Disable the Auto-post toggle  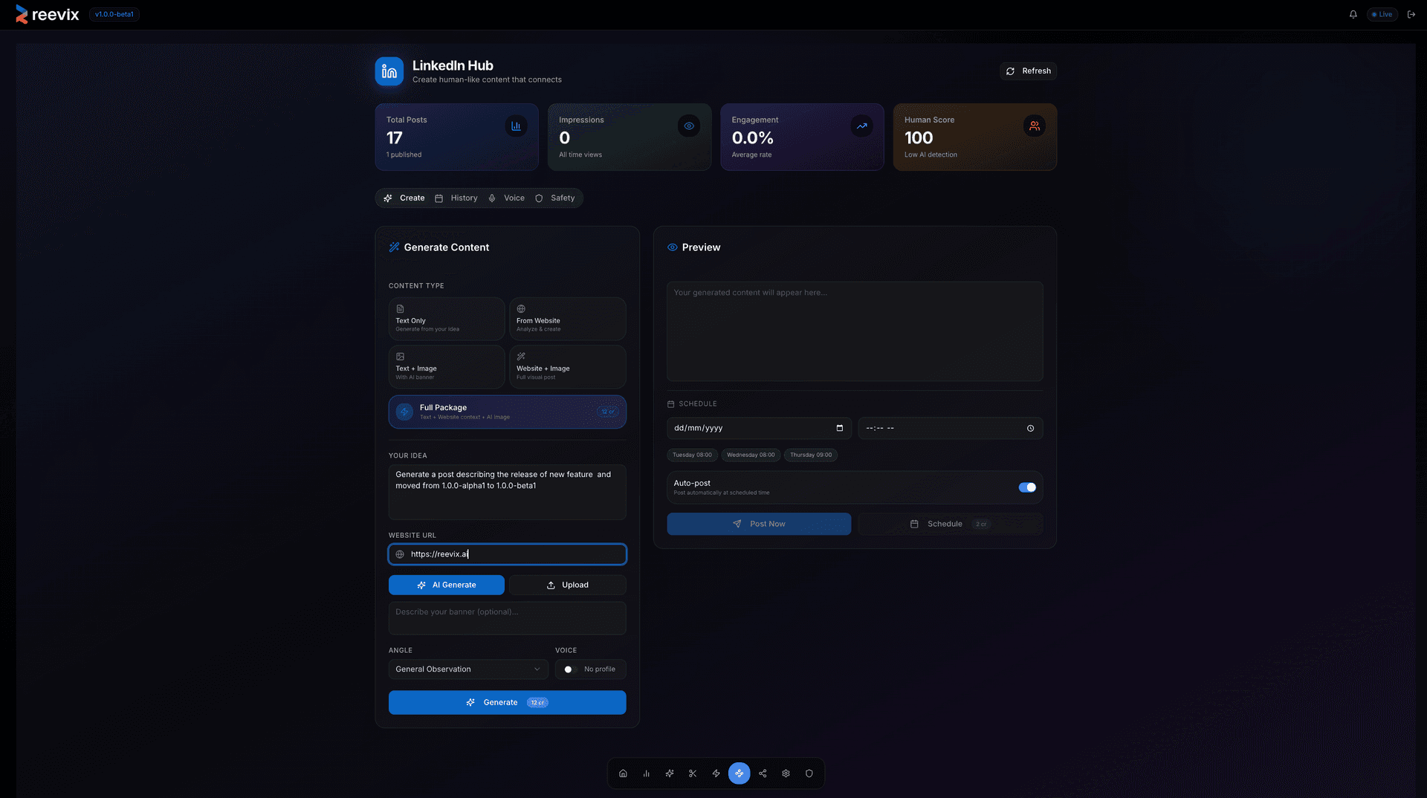[x=1027, y=487]
